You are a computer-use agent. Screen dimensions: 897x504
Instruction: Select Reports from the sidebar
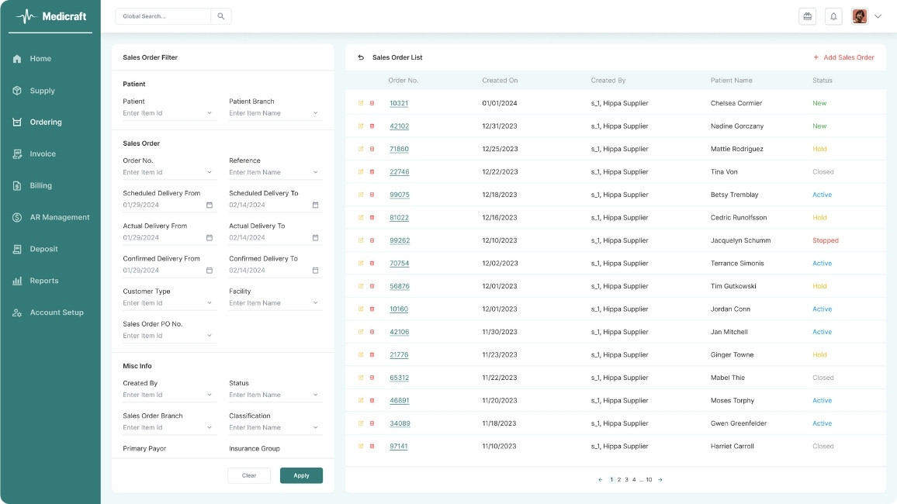[43, 281]
